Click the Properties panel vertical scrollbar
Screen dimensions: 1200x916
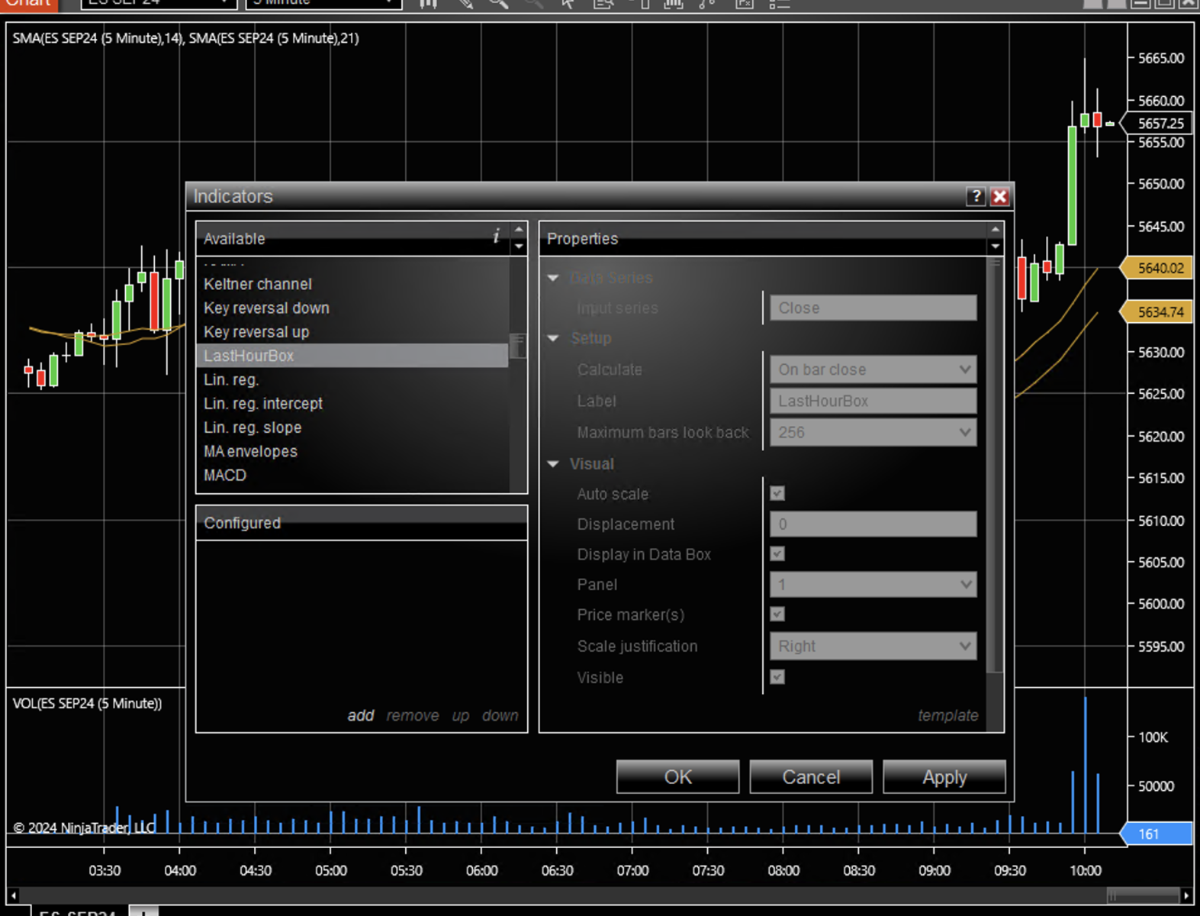[995, 466]
